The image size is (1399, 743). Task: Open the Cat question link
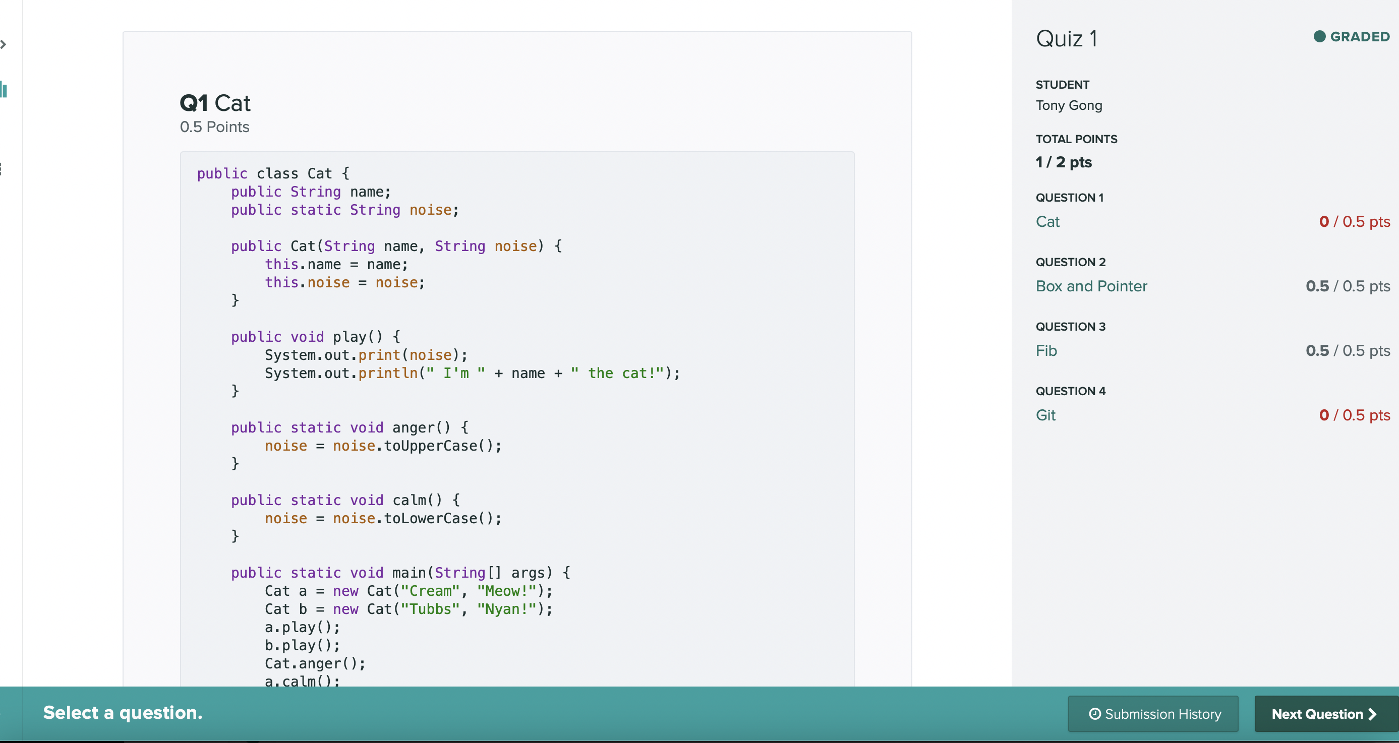click(x=1047, y=221)
